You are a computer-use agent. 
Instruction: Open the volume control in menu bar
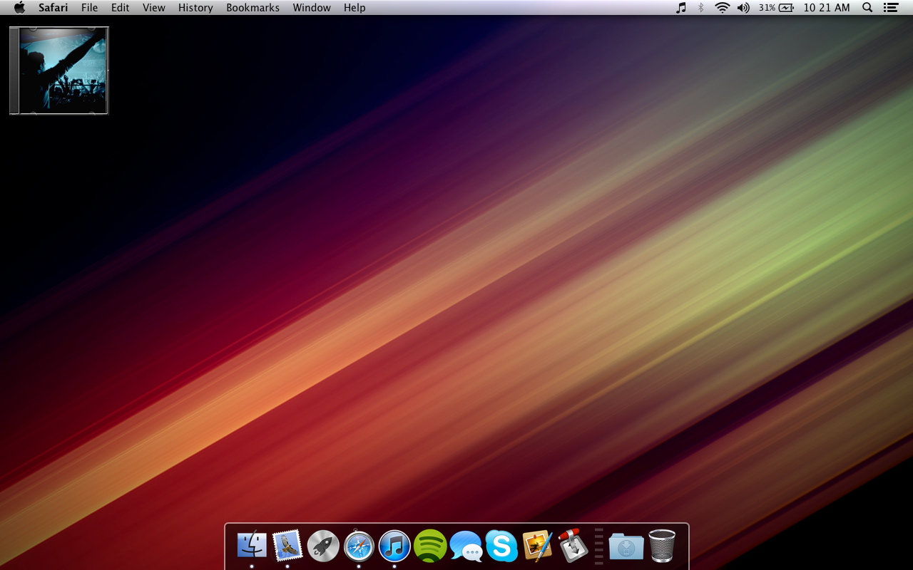pyautogui.click(x=743, y=8)
